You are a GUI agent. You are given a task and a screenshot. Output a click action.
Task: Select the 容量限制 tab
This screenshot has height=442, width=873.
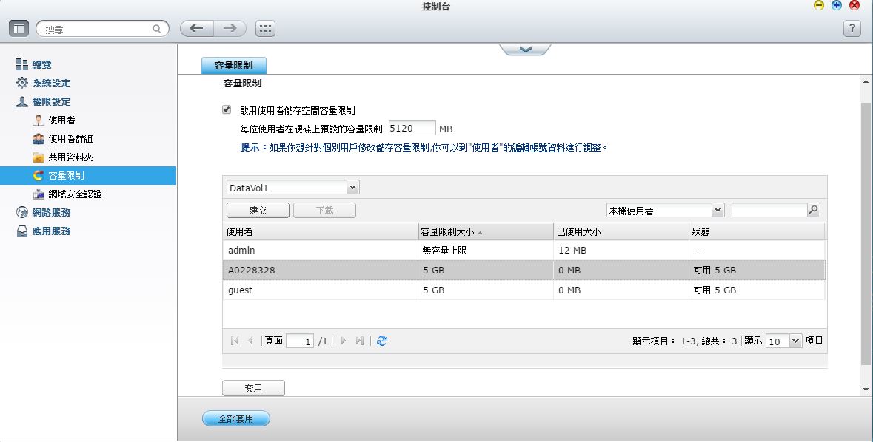click(233, 66)
